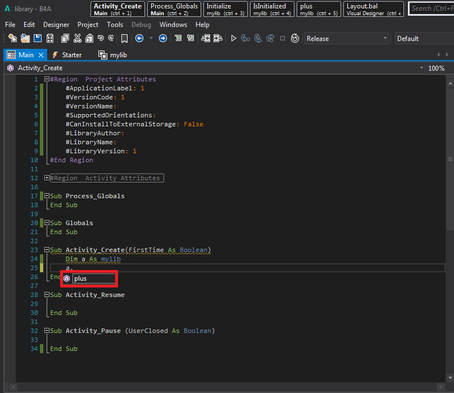Open the Designer menu
The image size is (454, 393).
[56, 25]
